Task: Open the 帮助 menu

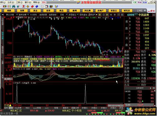Action: click(36, 2)
